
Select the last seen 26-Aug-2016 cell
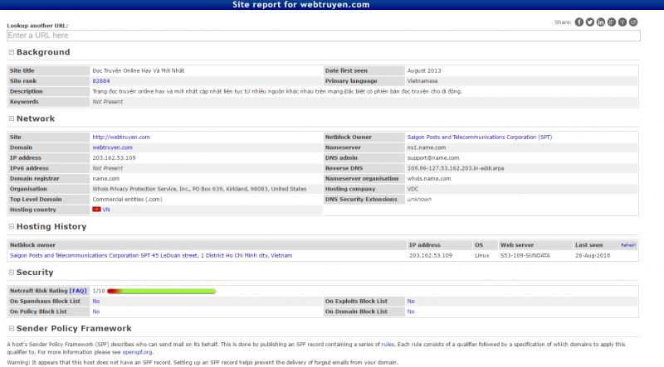pos(593,255)
